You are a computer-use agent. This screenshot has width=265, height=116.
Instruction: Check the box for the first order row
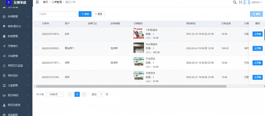(x=36, y=34)
